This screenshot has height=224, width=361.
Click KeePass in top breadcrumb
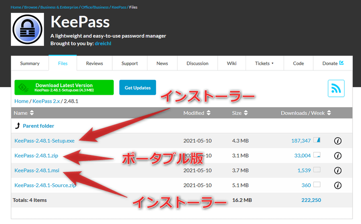coord(119,7)
